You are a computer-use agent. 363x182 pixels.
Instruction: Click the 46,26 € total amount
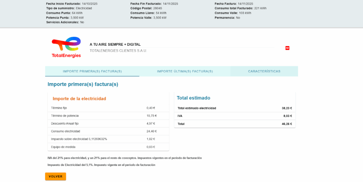[x=286, y=124]
